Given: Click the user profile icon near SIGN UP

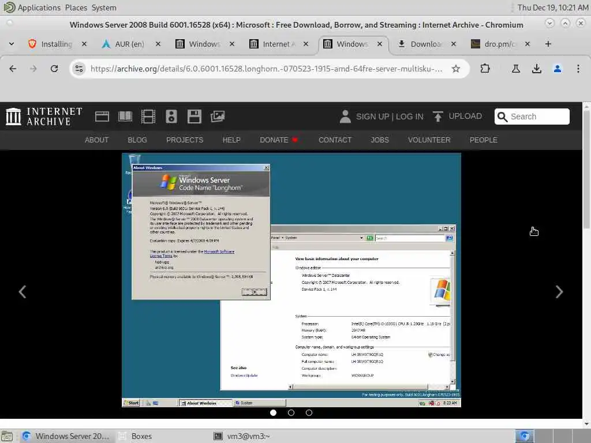Looking at the screenshot, I should pyautogui.click(x=345, y=117).
